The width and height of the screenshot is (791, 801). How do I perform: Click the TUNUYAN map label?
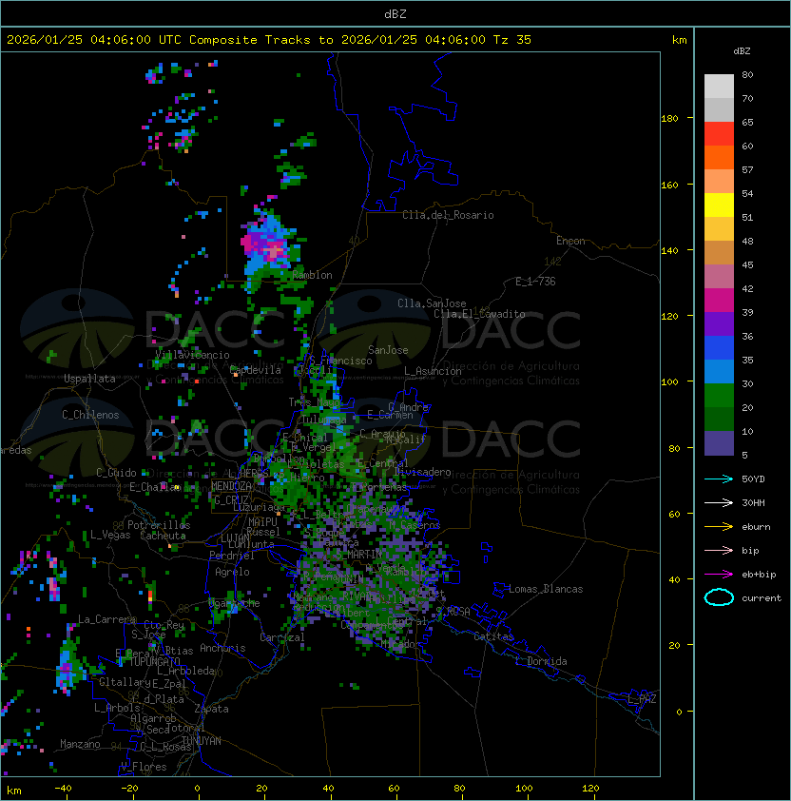[x=202, y=741]
